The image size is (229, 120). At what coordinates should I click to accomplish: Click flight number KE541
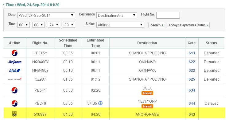tap(40, 90)
